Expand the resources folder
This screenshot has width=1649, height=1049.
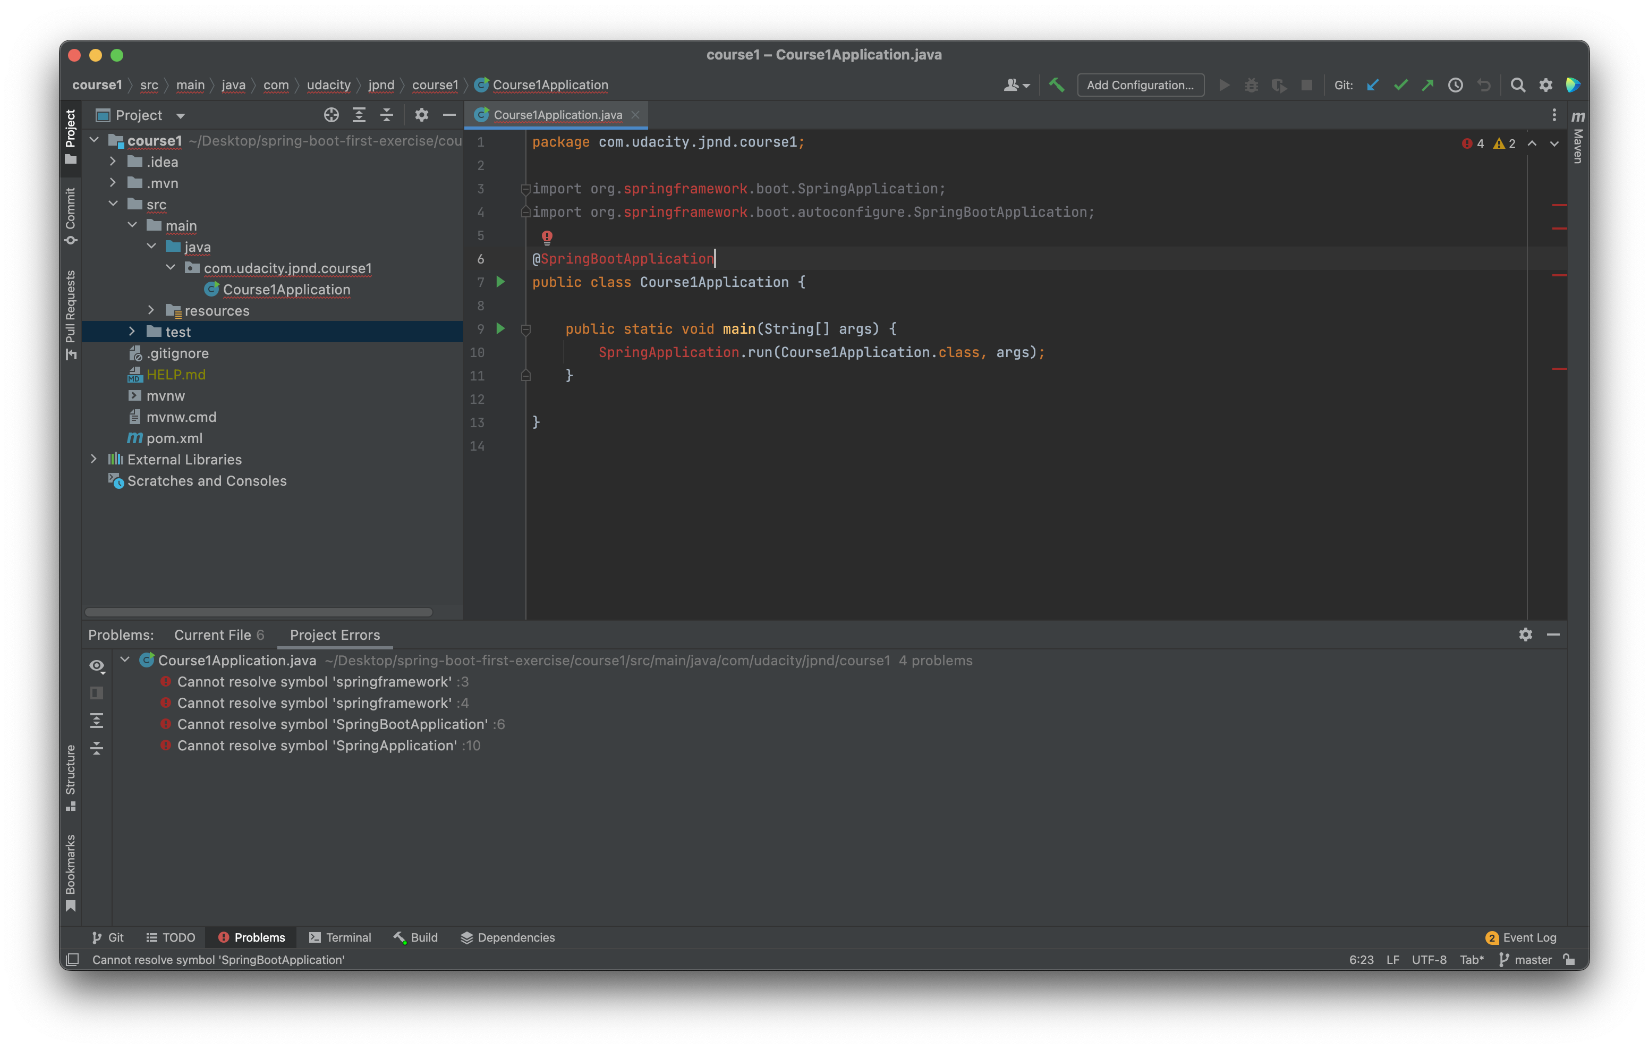[151, 310]
